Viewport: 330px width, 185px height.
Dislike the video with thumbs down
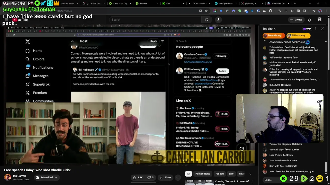[x=151, y=178]
